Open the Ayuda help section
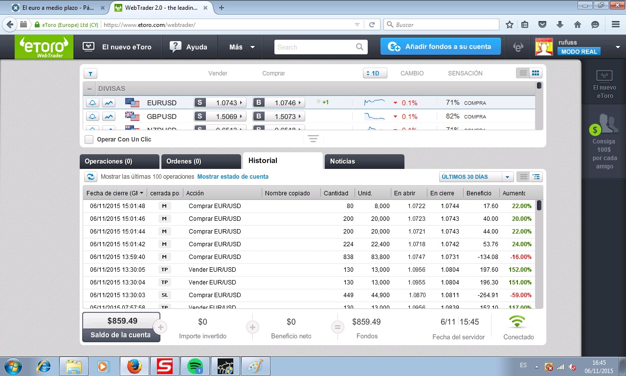626x376 pixels. pyautogui.click(x=188, y=47)
